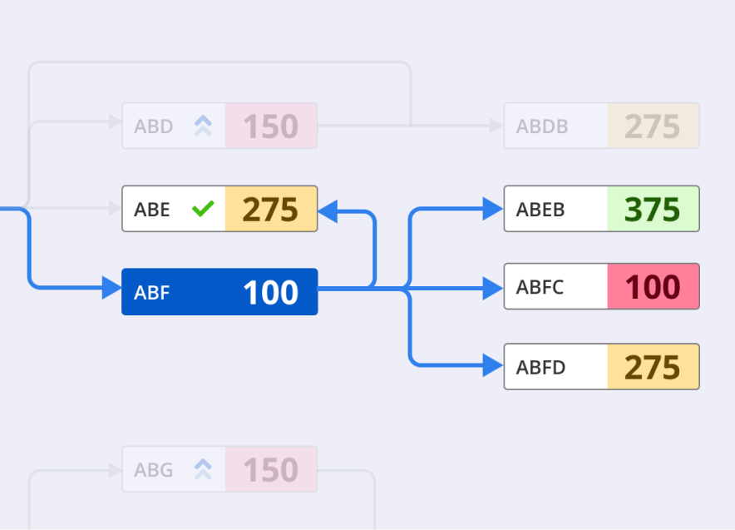The image size is (735, 530).
Task: Click the yellow 275 value on ABE
Action: point(270,210)
